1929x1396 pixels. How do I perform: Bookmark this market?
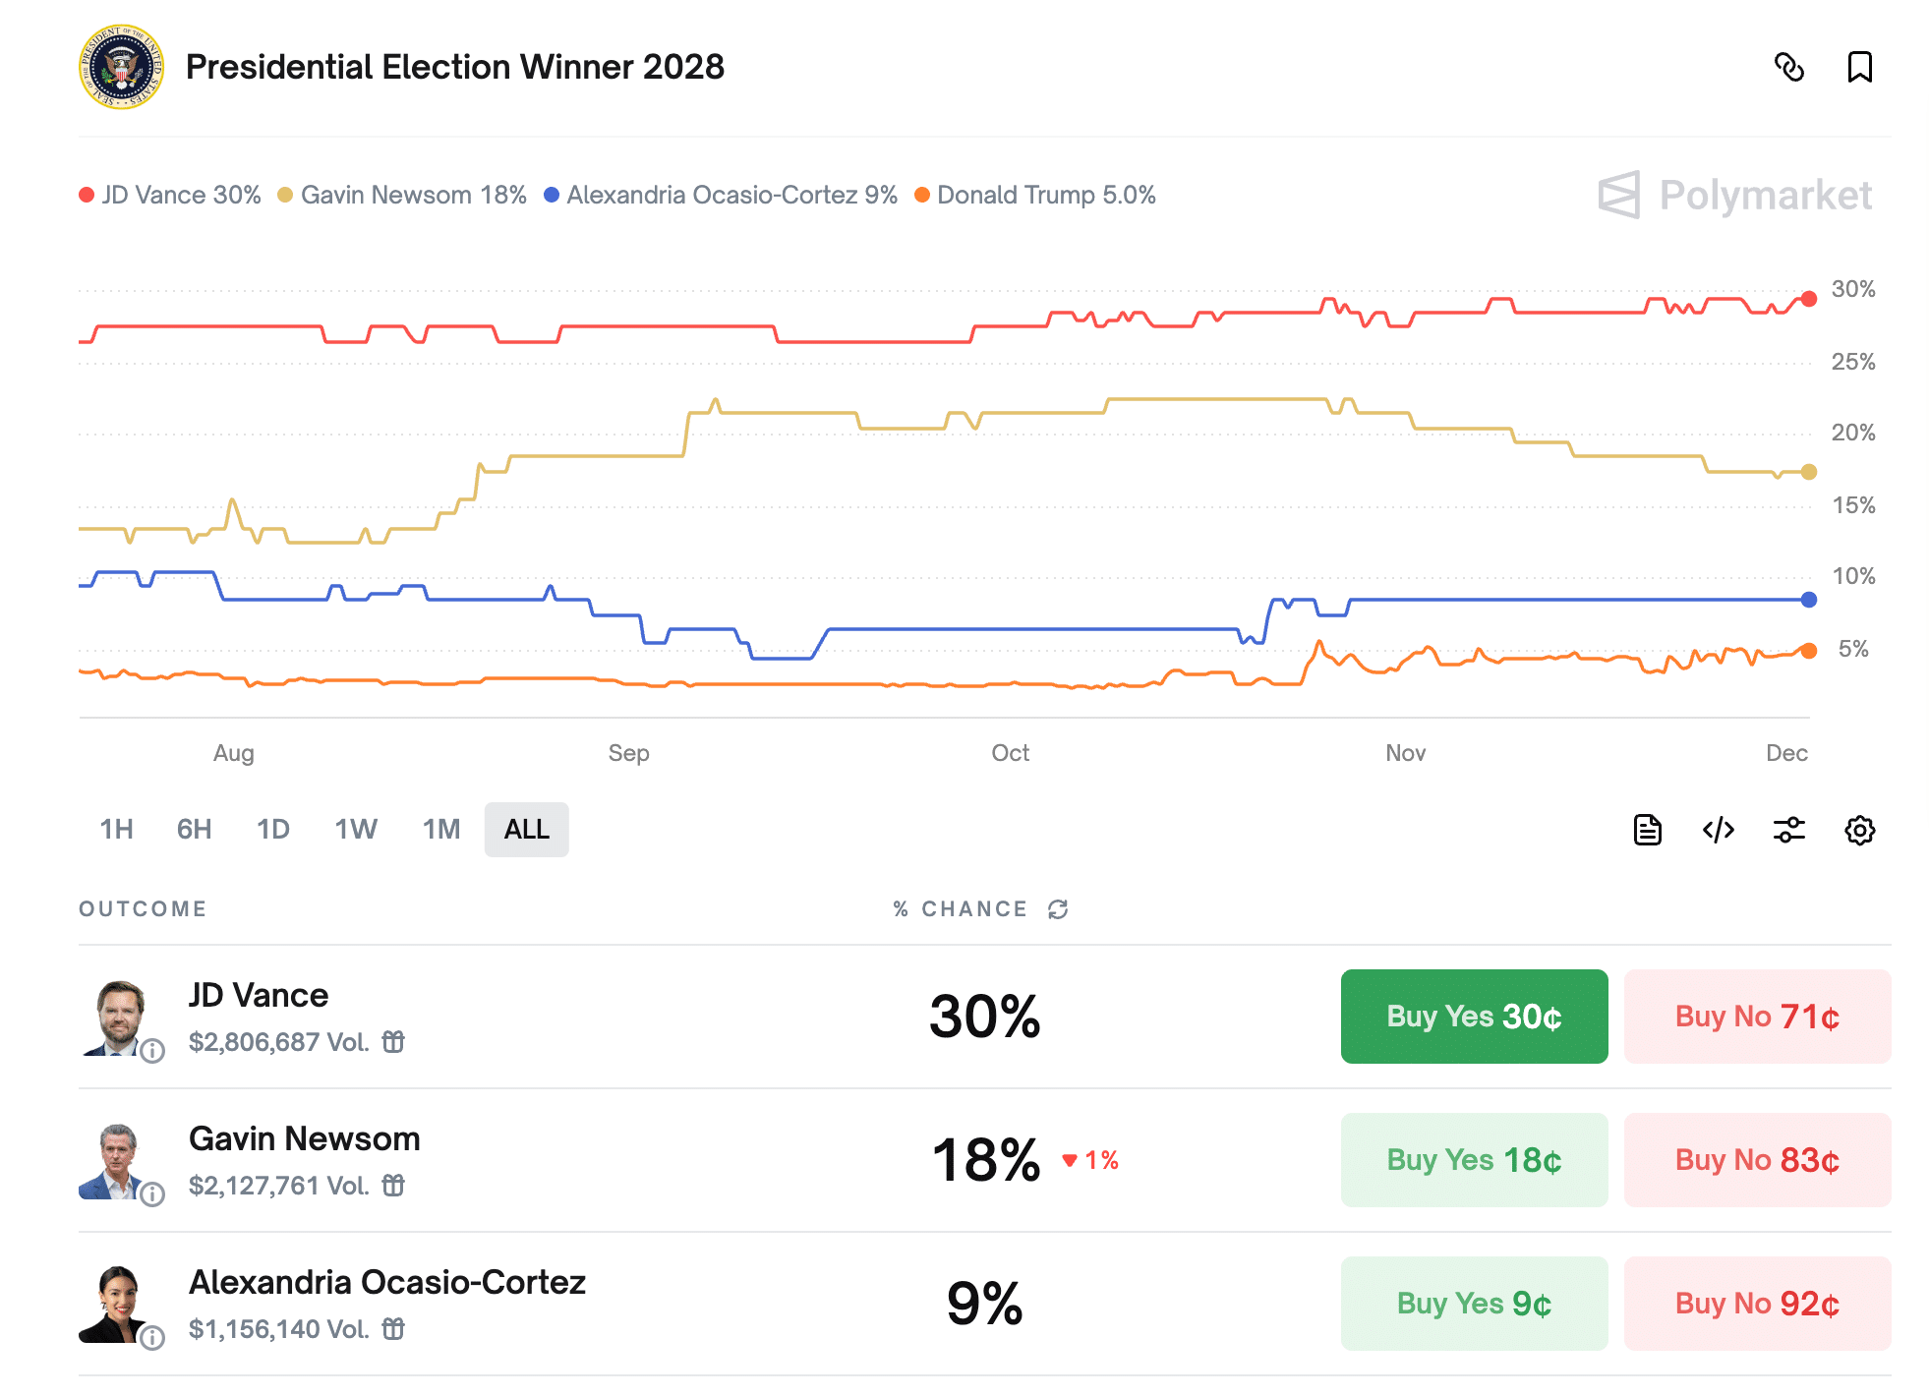[x=1860, y=69]
